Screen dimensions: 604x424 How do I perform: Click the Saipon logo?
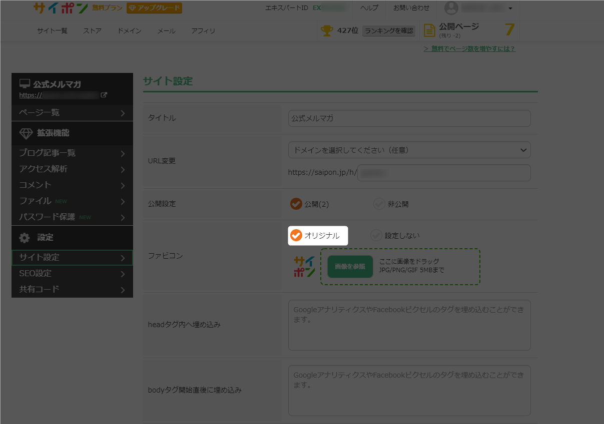(x=61, y=8)
